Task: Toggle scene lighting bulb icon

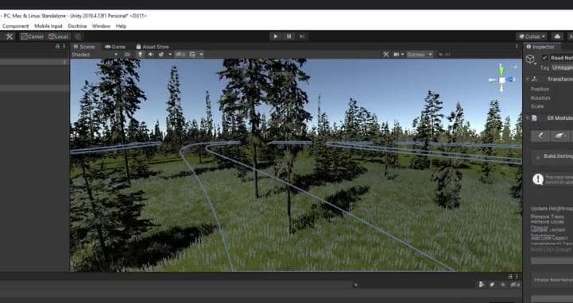Action: tap(140, 54)
